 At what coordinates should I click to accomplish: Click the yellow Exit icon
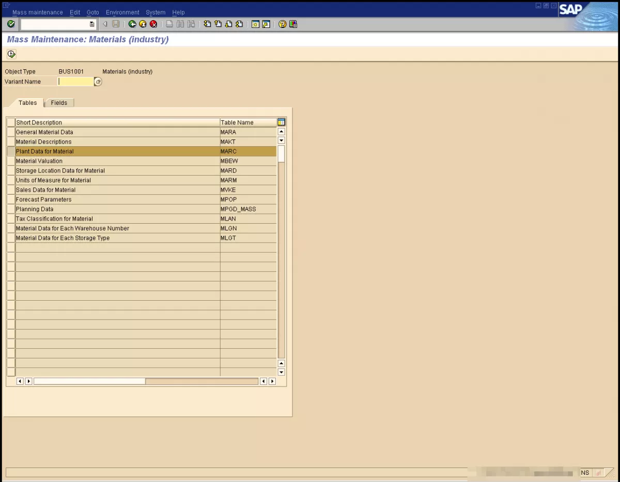coord(143,24)
